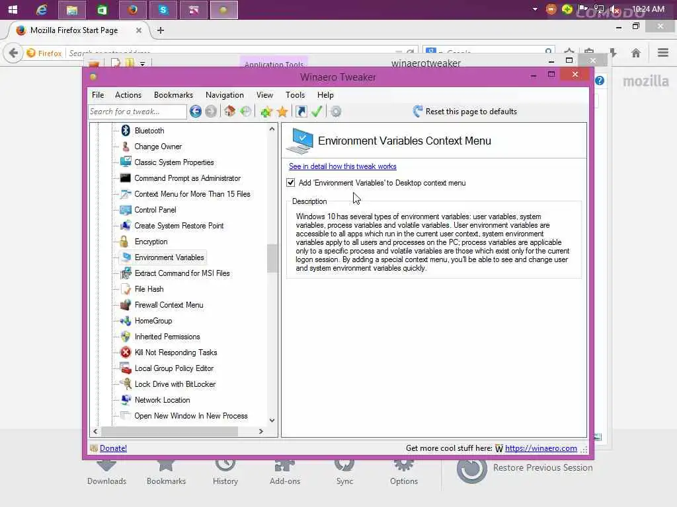Open the https://winaero.com link
The image size is (677, 507).
coord(541,448)
